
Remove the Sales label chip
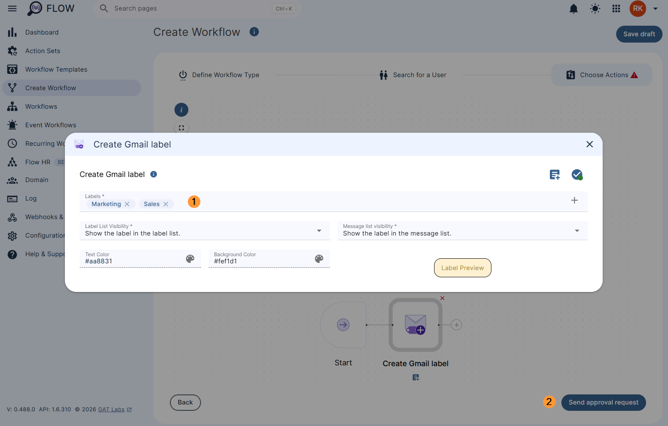tap(166, 204)
